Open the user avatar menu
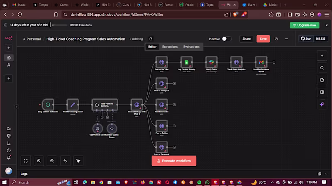The height and width of the screenshot is (186, 332). [9, 171]
